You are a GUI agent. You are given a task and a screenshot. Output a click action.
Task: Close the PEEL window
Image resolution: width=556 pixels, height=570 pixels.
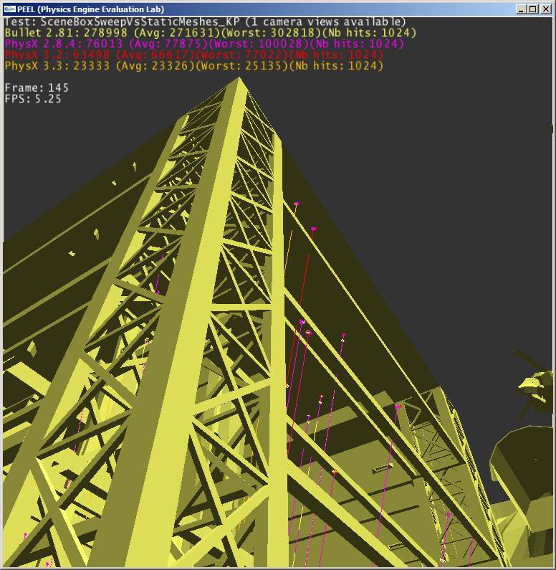[546, 9]
